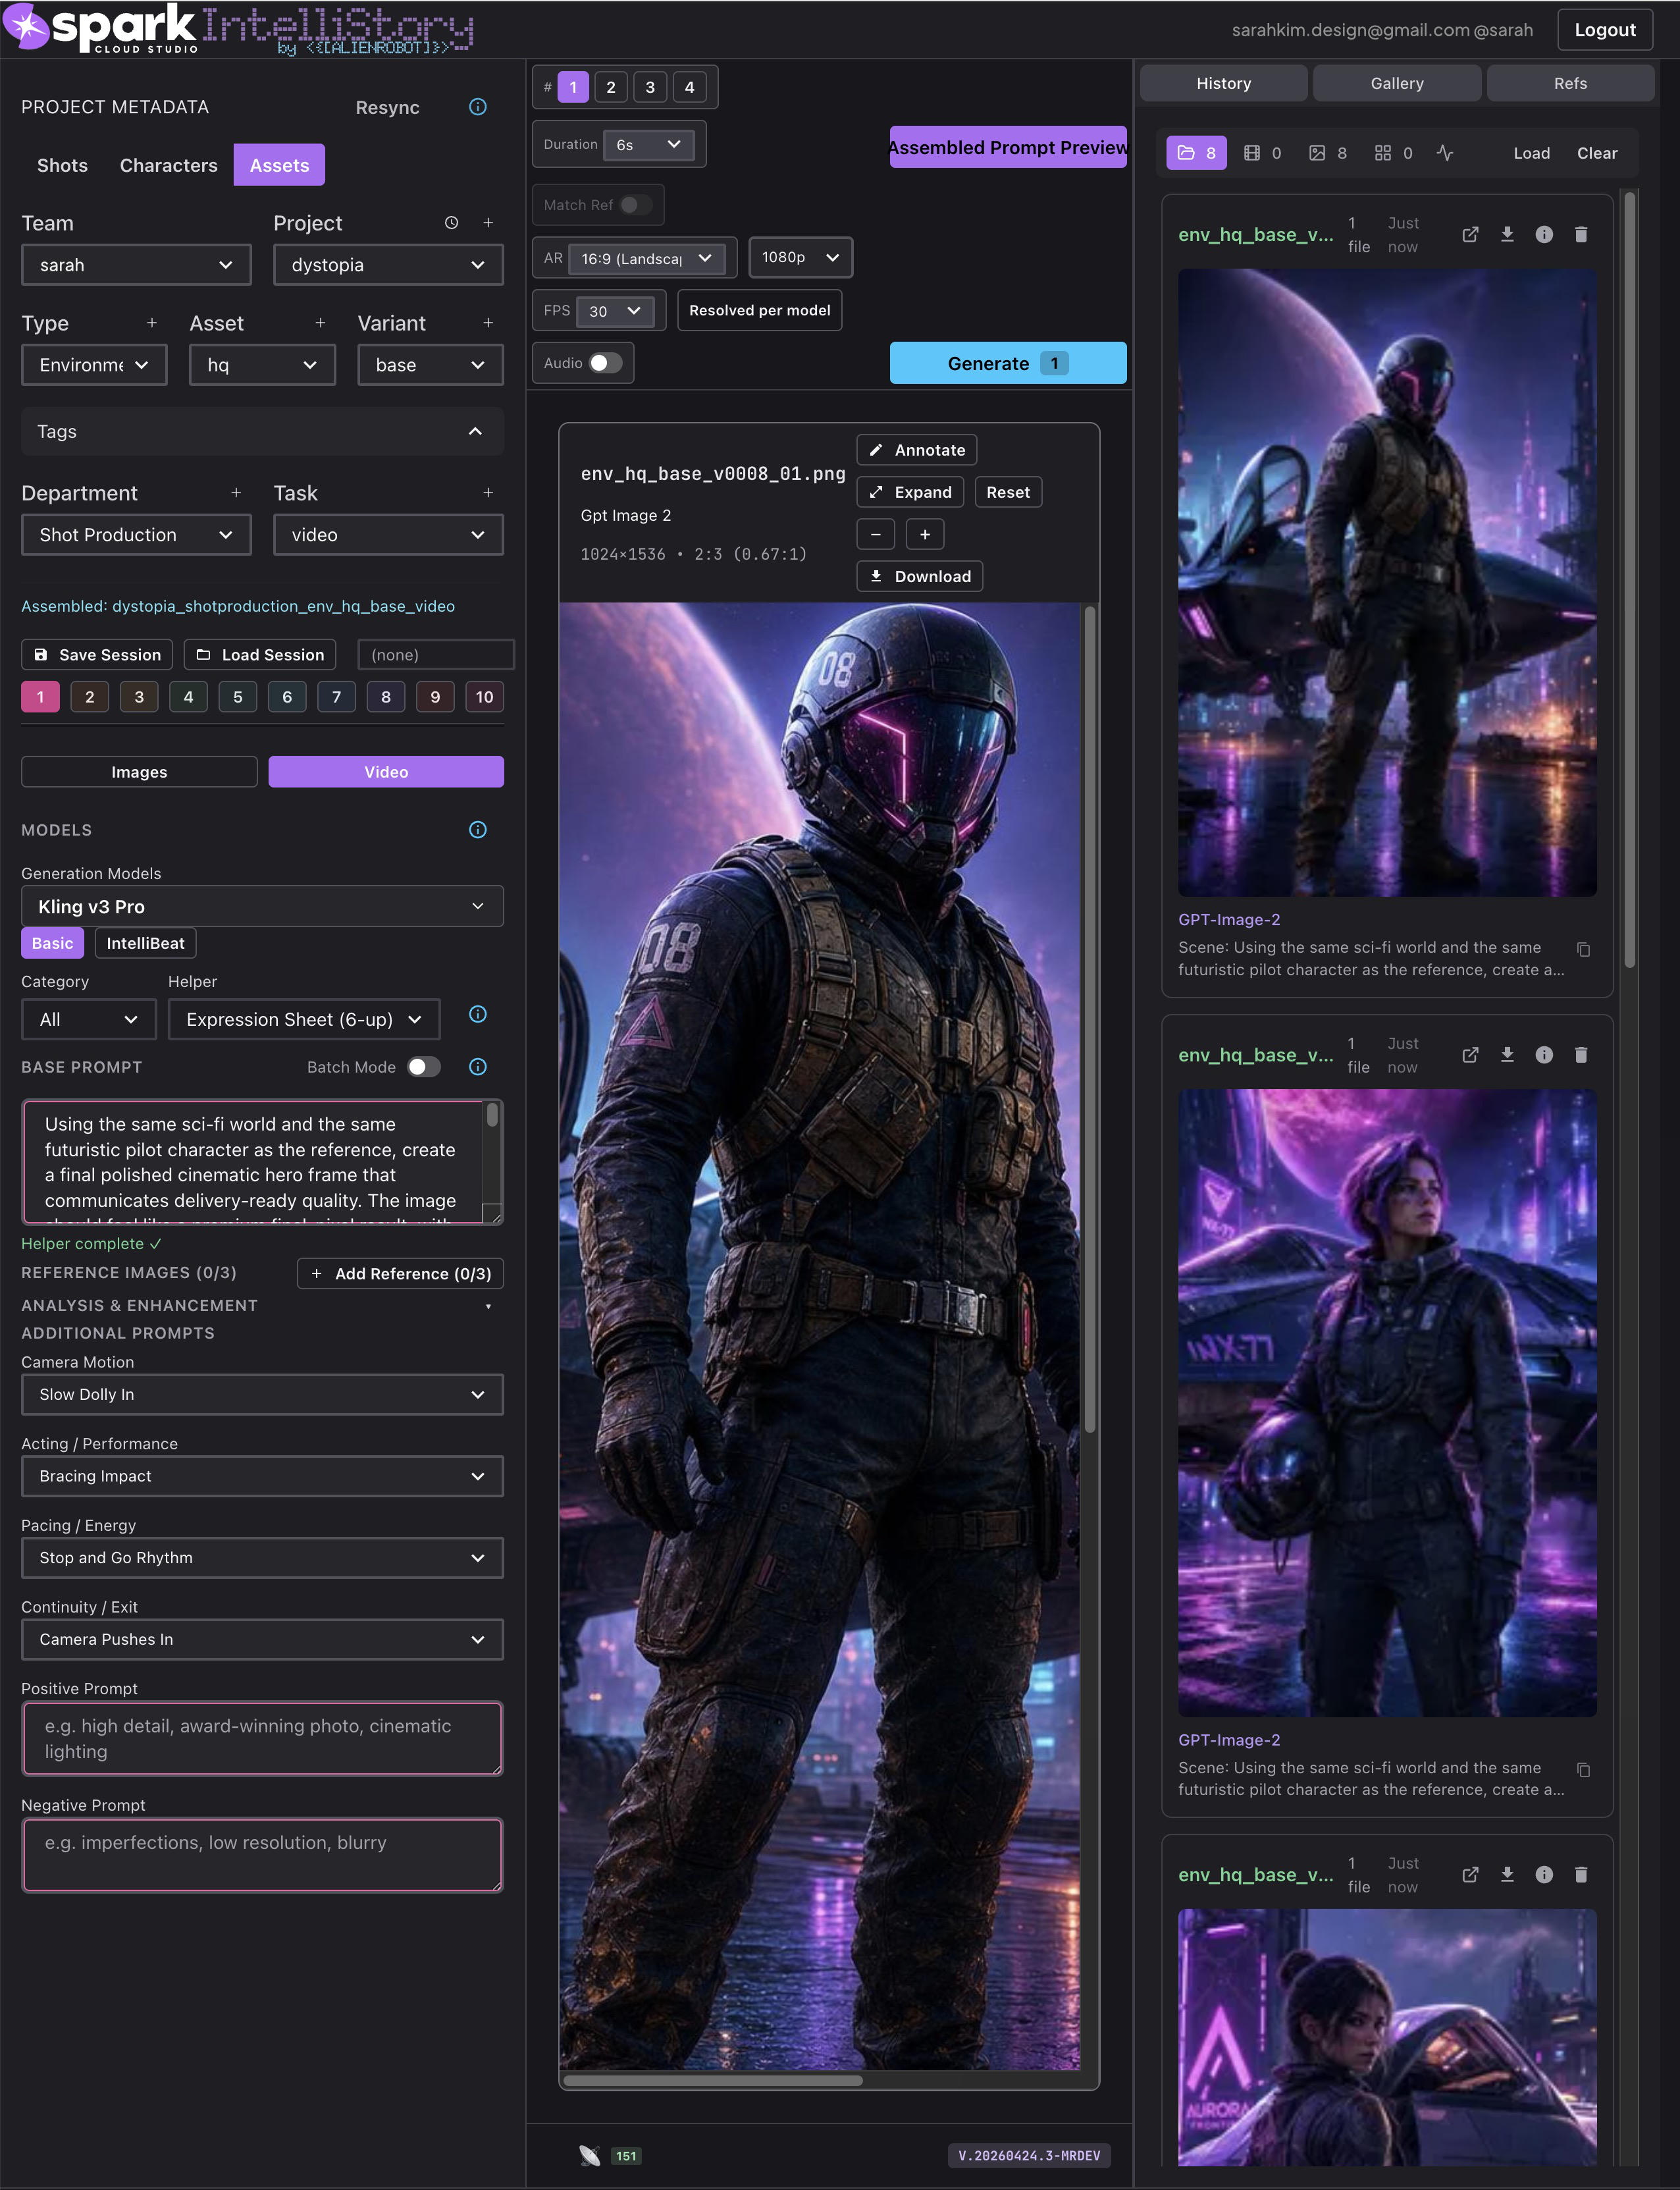Click the satellite icon in the status bar
Screen dimensions: 1680x2190
(x=590, y=2156)
